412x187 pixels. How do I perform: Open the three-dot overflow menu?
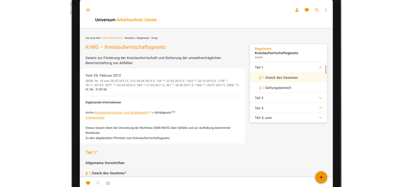coord(326,10)
